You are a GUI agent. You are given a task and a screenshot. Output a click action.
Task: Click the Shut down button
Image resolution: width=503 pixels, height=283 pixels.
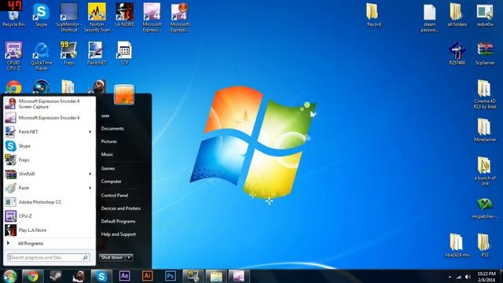click(x=112, y=257)
